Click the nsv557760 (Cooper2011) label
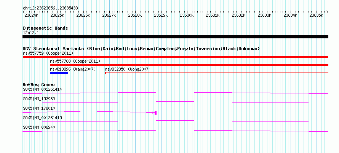 pos(75,61)
